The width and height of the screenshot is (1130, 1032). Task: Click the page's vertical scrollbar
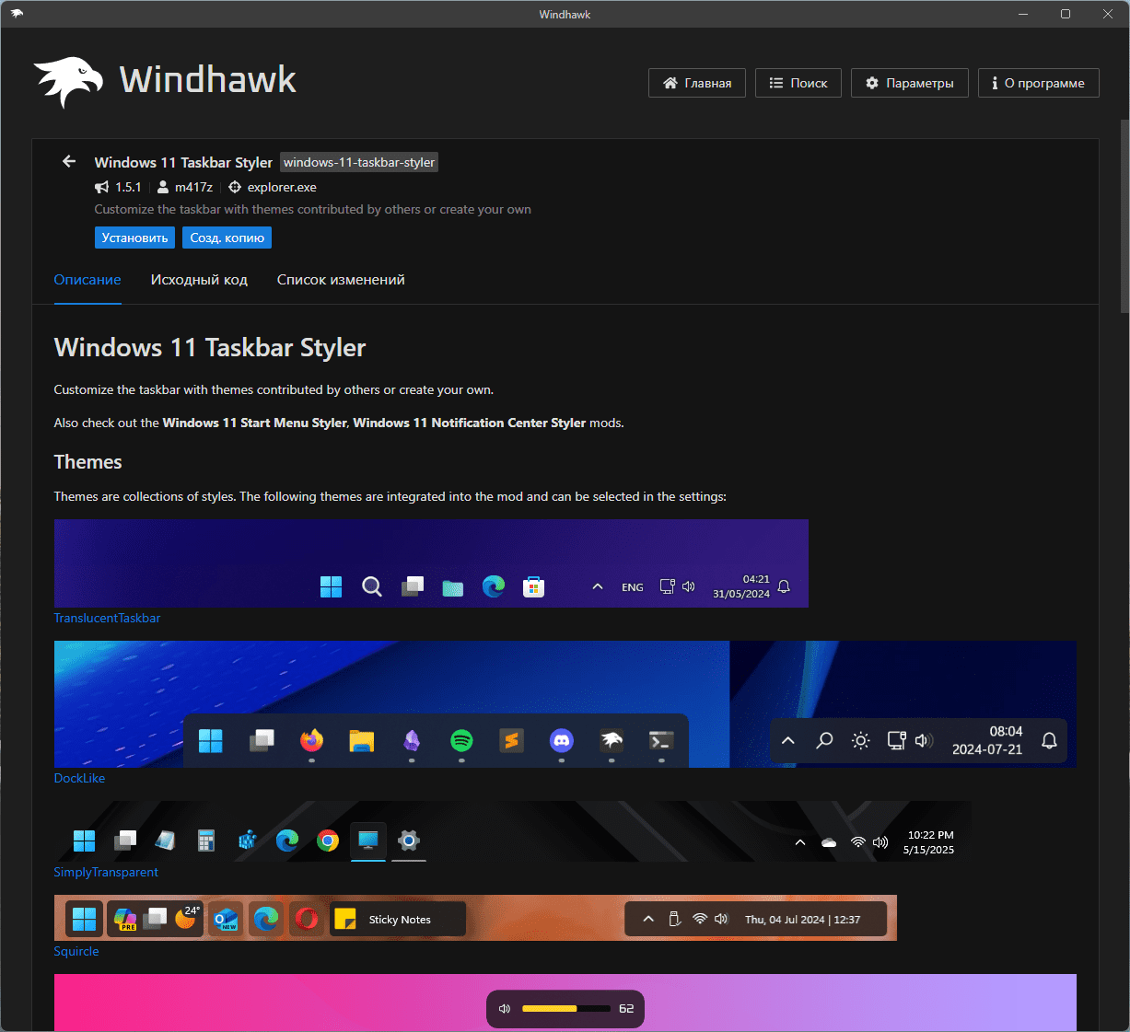1124,216
